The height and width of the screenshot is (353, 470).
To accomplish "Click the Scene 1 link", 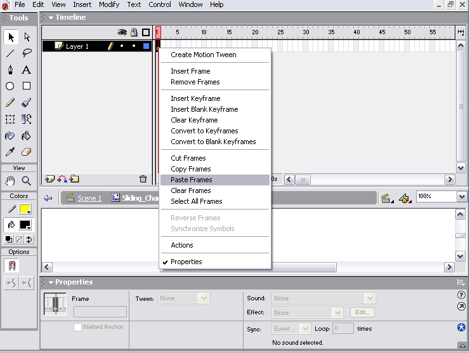I will pyautogui.click(x=89, y=198).
